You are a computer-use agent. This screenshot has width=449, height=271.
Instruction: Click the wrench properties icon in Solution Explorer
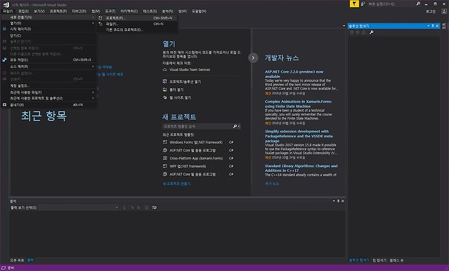tap(372, 32)
